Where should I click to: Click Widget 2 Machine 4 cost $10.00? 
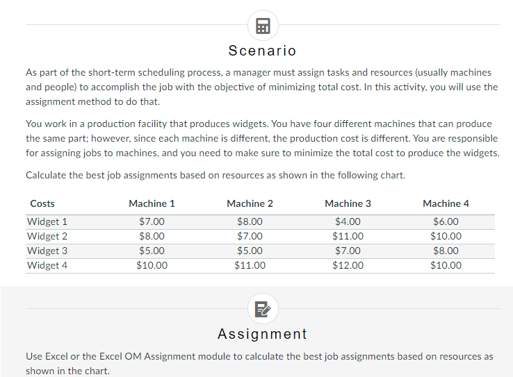(446, 236)
